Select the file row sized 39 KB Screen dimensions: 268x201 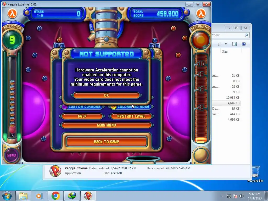pos(226,109)
